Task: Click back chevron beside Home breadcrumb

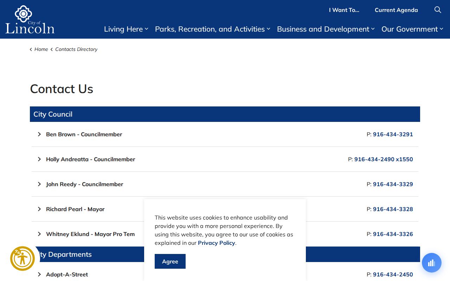Action: [x=31, y=50]
